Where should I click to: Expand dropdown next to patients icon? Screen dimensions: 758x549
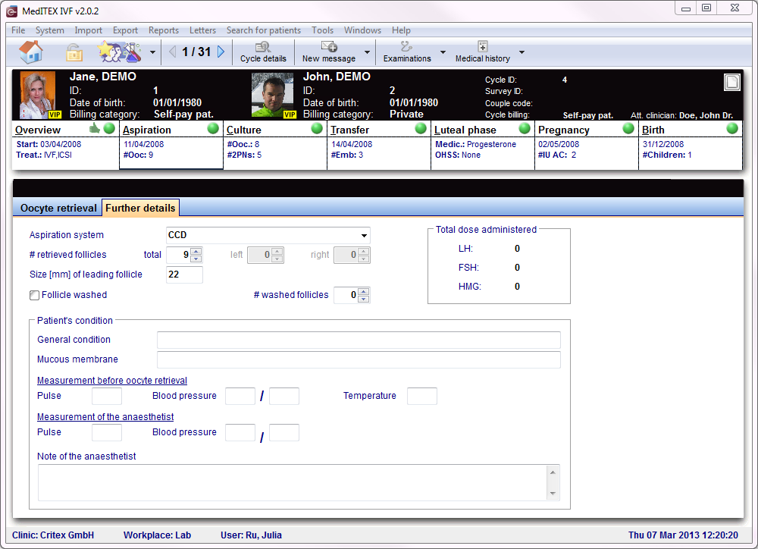point(153,52)
